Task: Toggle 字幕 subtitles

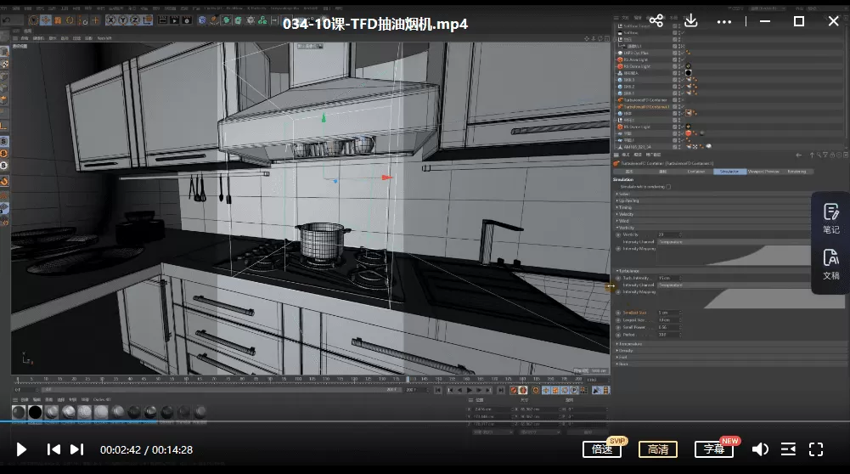Action: 713,449
